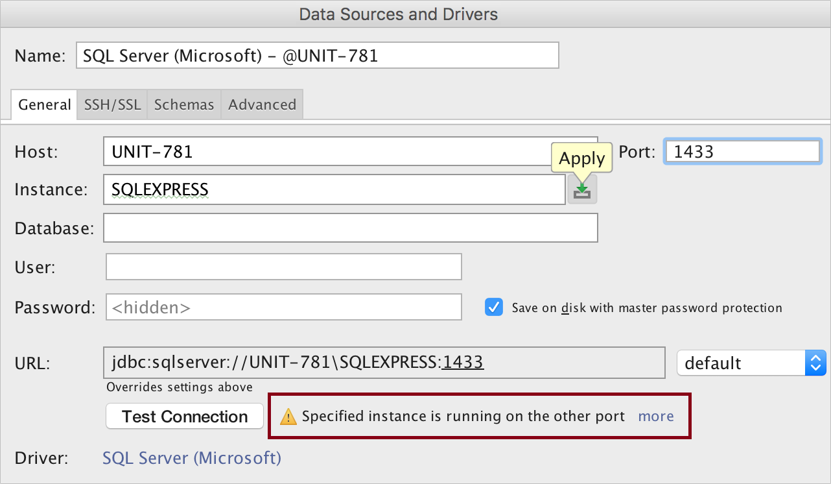Toggle Save on disk with master password
831x484 pixels.
[494, 307]
